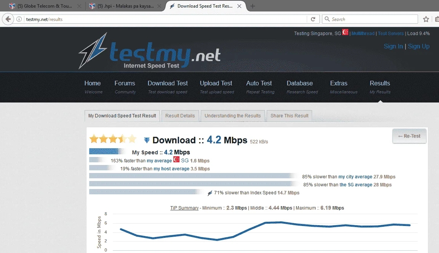The height and width of the screenshot is (253, 439).
Task: Click the speed line graph
Action: pyautogui.click(x=265, y=231)
